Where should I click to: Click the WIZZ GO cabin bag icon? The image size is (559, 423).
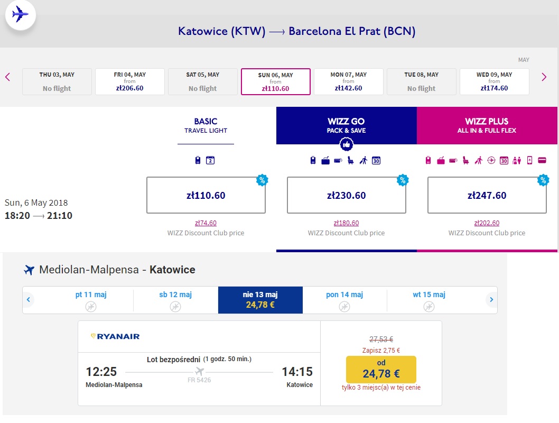[313, 160]
